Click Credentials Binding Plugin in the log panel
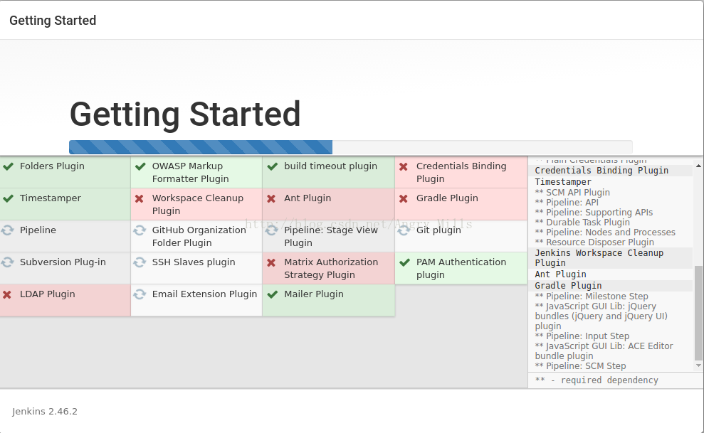The height and width of the screenshot is (433, 704). (601, 171)
